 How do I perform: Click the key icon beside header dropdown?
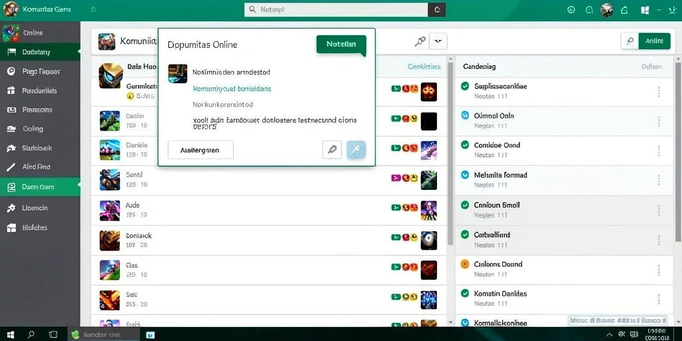coord(420,42)
